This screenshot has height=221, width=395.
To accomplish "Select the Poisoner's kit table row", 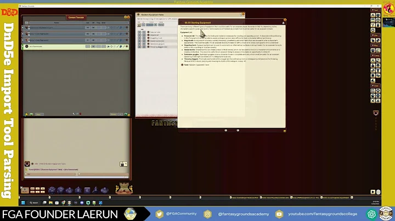I will click(x=157, y=32).
